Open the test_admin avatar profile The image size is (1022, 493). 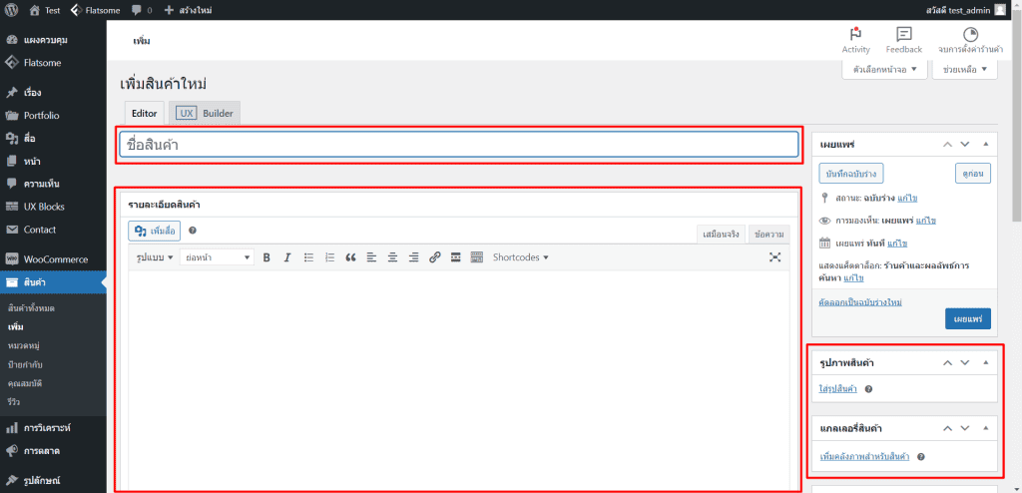[x=1000, y=10]
